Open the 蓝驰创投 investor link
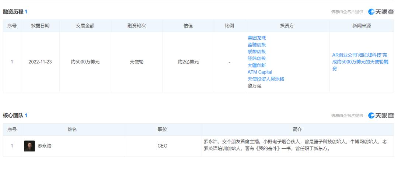 click(256, 45)
